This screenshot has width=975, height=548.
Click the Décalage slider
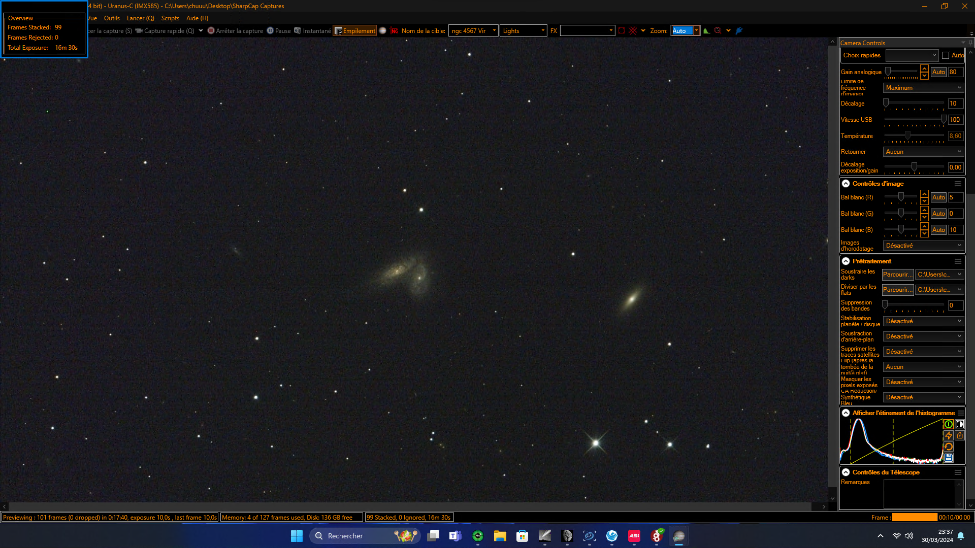coord(914,104)
